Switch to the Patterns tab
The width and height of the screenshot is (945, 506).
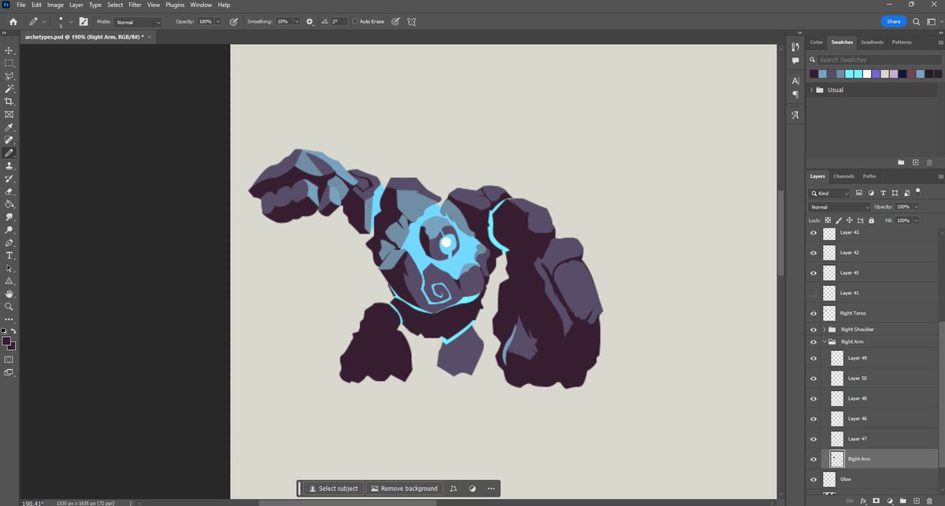902,42
